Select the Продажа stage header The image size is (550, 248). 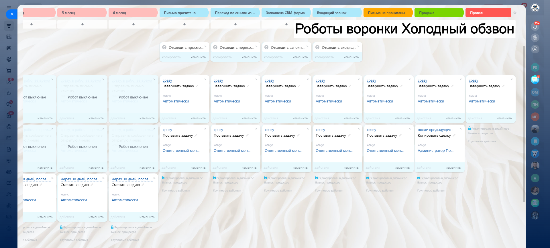click(x=438, y=13)
